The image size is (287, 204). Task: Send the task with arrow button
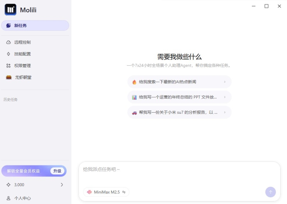[x=271, y=192]
